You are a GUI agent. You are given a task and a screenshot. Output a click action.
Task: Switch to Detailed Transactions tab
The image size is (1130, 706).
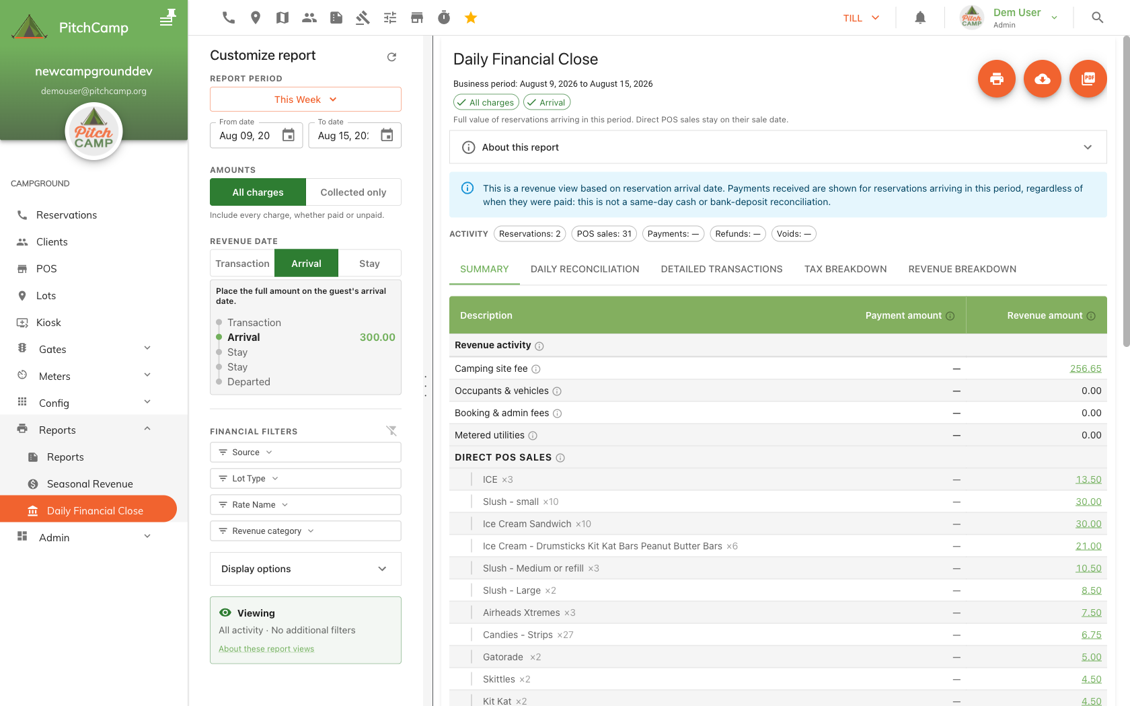click(x=722, y=269)
